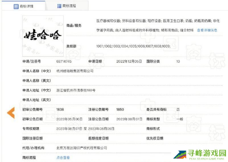Click the 优先权日期 label
Screen dimensions: 228x162
pyautogui.click(x=155, y=138)
